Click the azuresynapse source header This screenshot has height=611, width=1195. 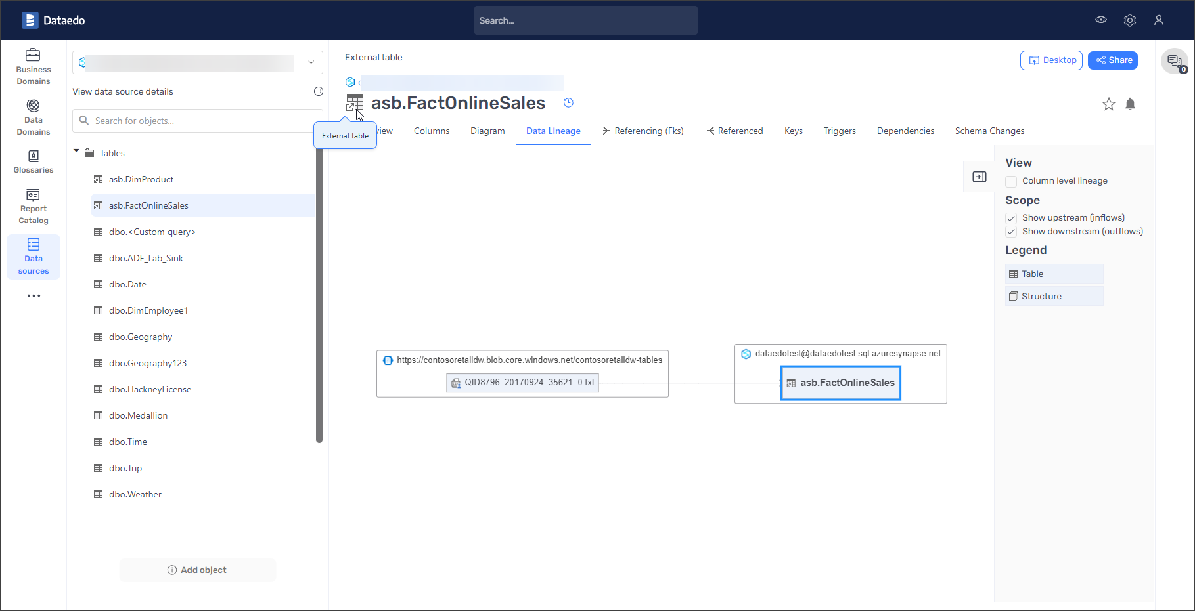pos(841,354)
